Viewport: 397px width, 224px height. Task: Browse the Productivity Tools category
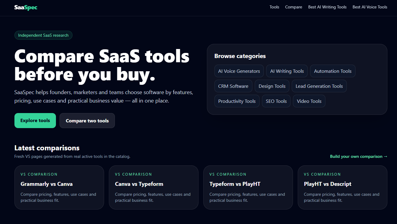pyautogui.click(x=237, y=101)
